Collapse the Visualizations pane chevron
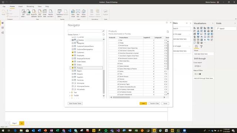 pyautogui.click(x=213, y=23)
